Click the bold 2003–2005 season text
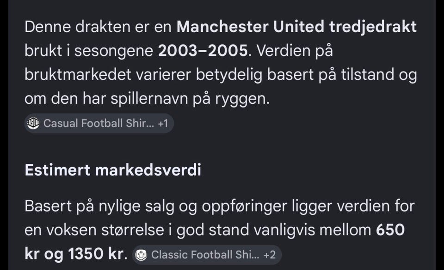The height and width of the screenshot is (270, 444). pos(203,51)
